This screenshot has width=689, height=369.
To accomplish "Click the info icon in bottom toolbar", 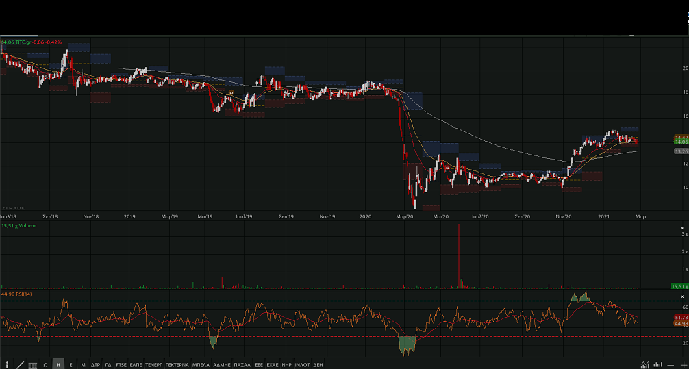I will 7,364.
